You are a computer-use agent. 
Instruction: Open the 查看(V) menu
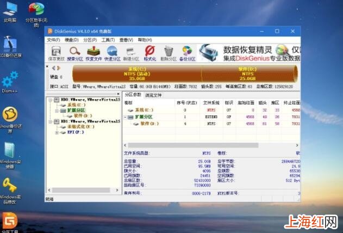click(126, 40)
